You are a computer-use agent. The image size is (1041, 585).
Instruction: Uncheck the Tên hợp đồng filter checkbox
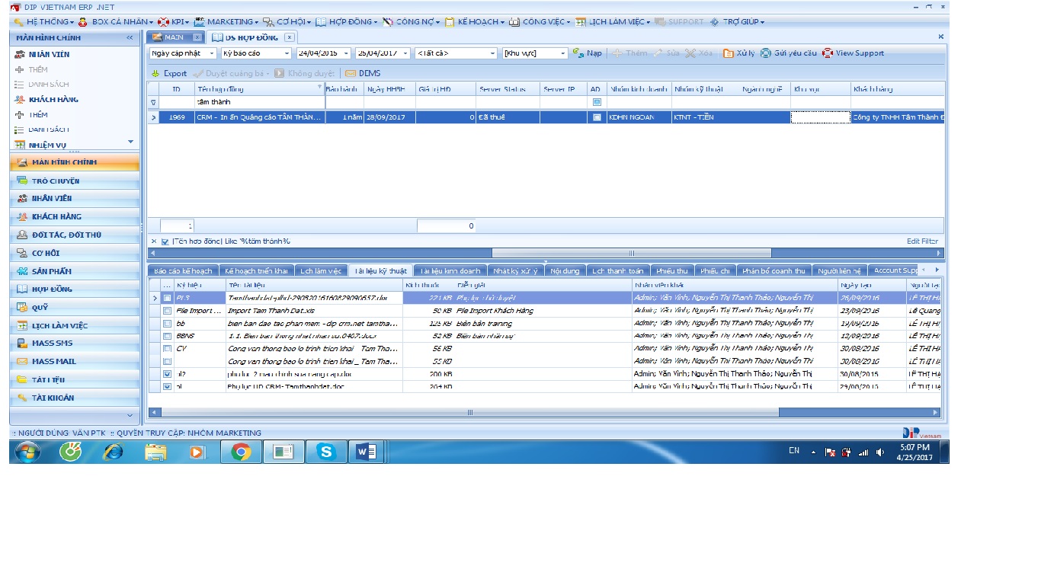165,241
